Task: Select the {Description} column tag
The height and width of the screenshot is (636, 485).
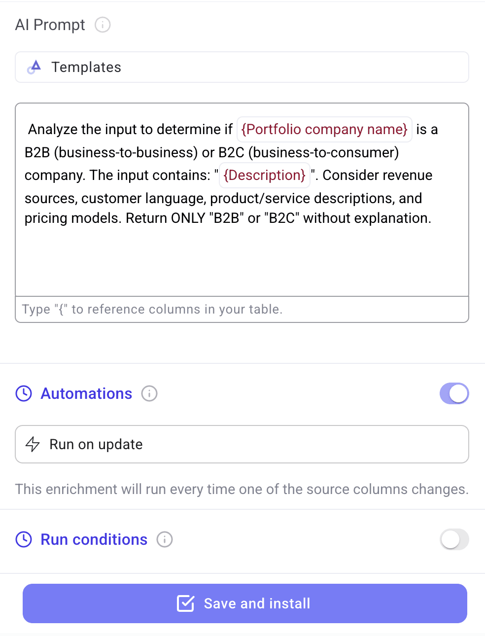Action: tap(265, 175)
